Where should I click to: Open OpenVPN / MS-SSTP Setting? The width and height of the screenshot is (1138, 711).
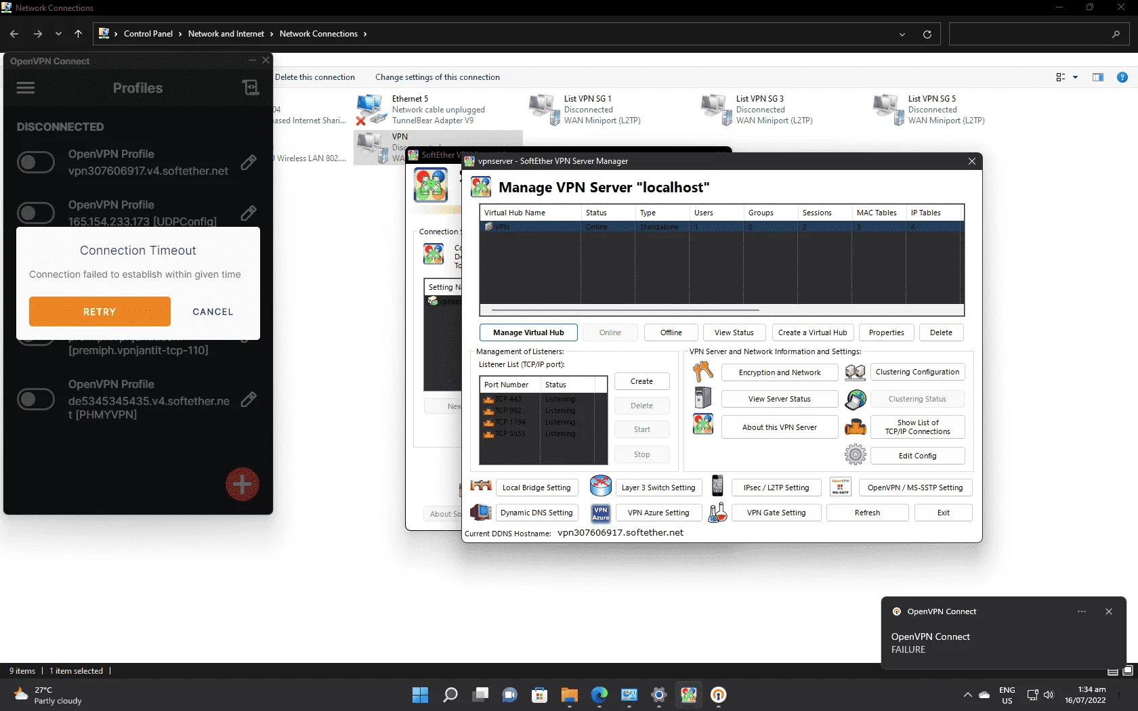[915, 488]
